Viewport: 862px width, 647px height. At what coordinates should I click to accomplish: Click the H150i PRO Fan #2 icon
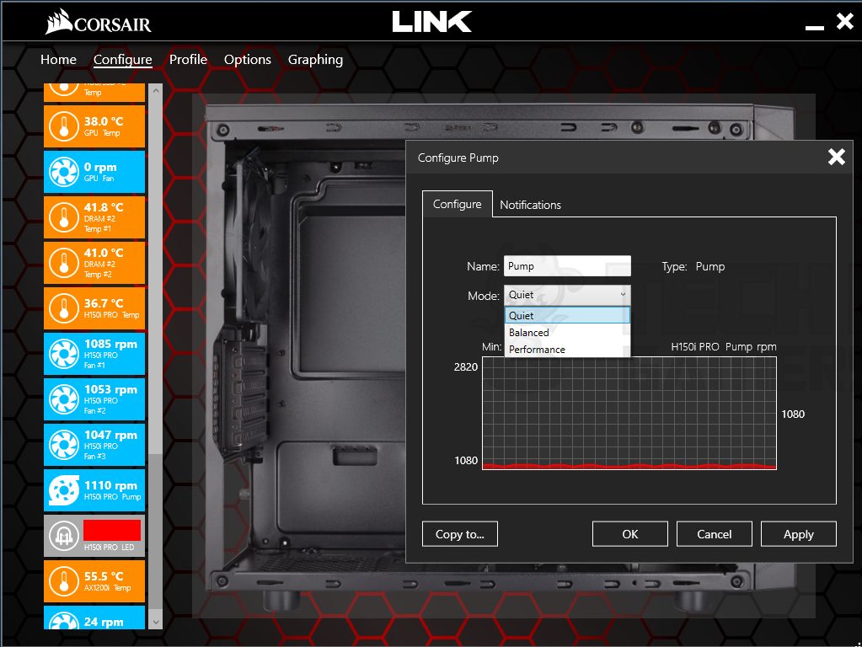[x=64, y=399]
